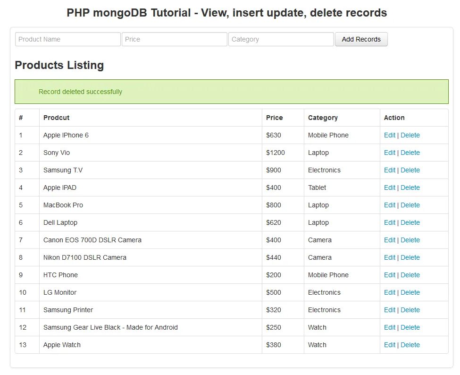Delete the LG Monitor record
Image resolution: width=460 pixels, height=375 pixels.
pyautogui.click(x=410, y=292)
